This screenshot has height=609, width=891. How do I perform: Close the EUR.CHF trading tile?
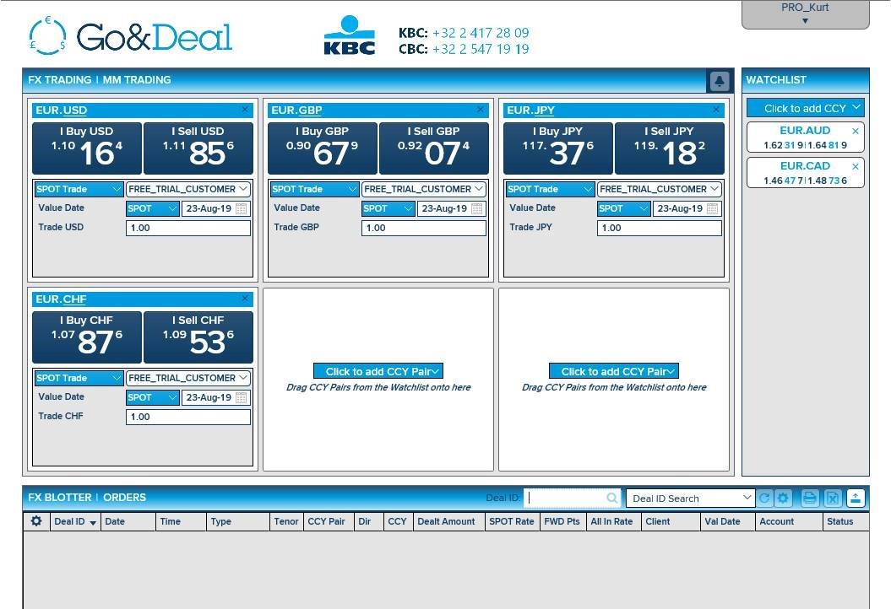(x=245, y=299)
